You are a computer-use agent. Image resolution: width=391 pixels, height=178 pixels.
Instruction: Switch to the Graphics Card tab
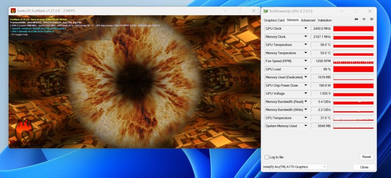[x=274, y=20]
